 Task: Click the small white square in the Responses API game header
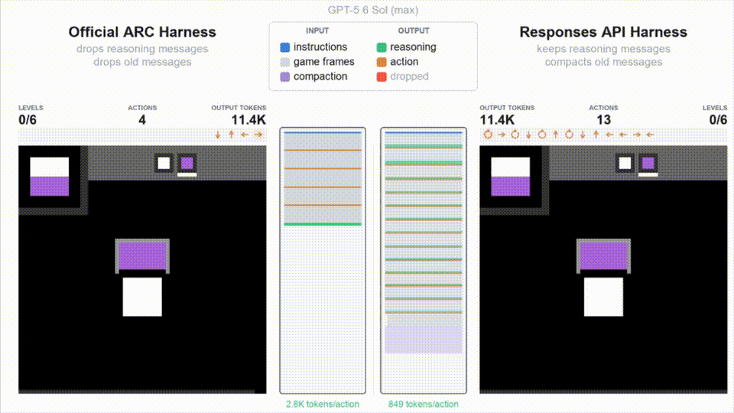pos(625,163)
